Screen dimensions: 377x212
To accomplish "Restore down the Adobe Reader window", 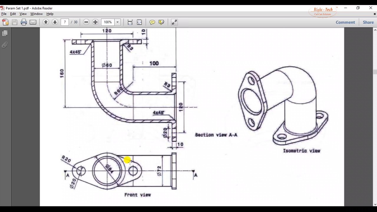I will (x=358, y=8).
